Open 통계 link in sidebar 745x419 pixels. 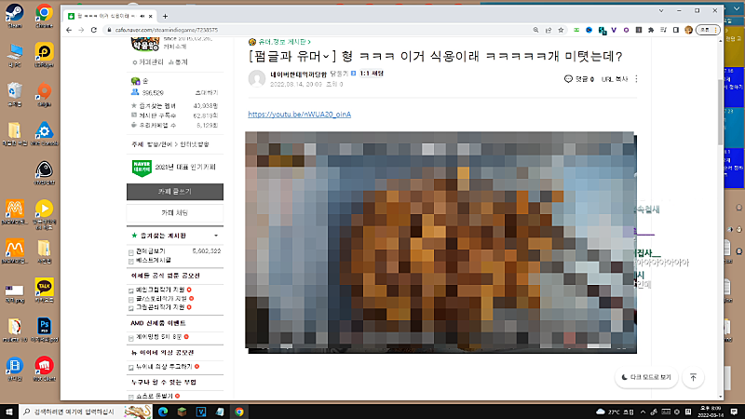pos(178,62)
